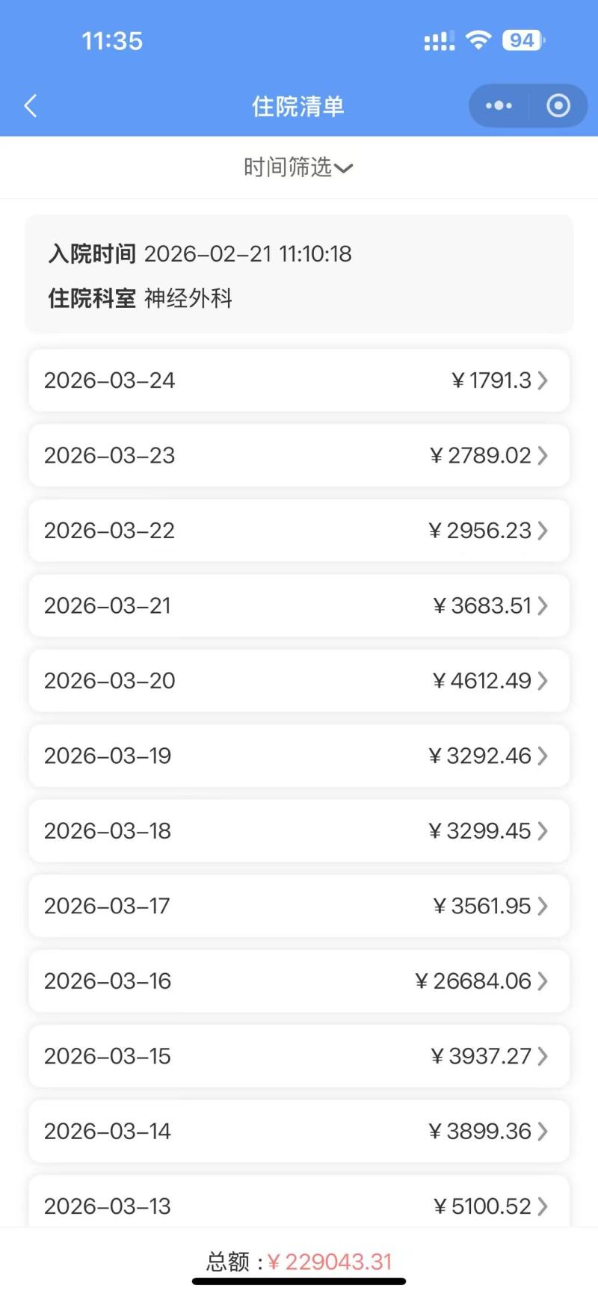Tap the cellular signal bars icon

439,41
